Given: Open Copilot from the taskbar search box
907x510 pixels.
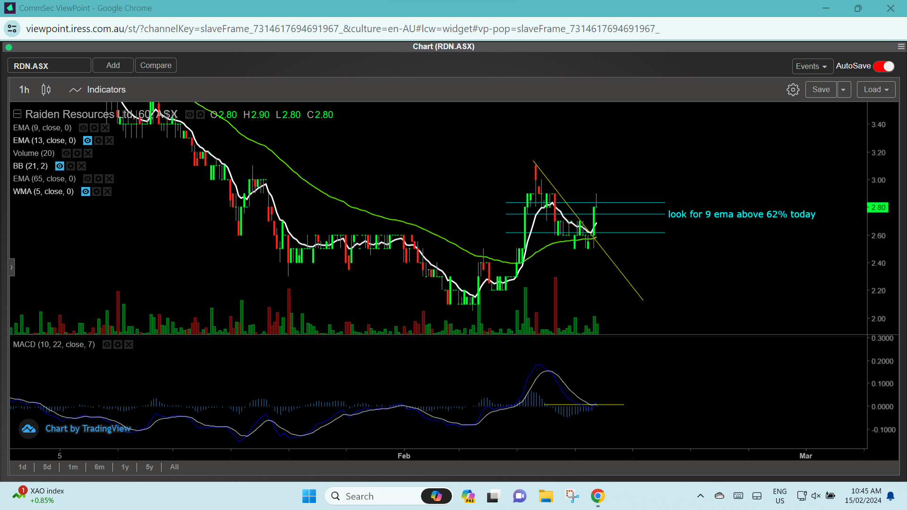Looking at the screenshot, I should coord(436,496).
